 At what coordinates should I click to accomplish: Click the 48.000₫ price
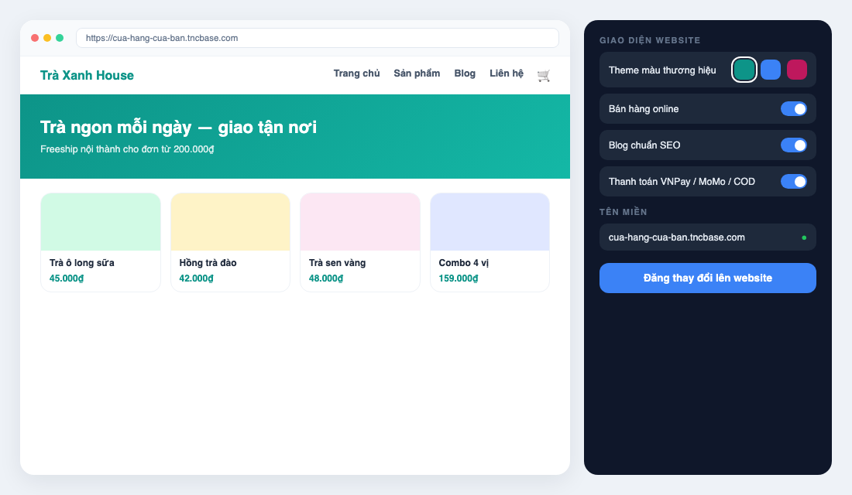click(326, 278)
